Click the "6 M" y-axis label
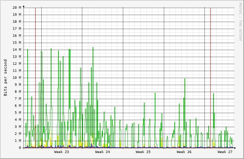 pos(18,106)
